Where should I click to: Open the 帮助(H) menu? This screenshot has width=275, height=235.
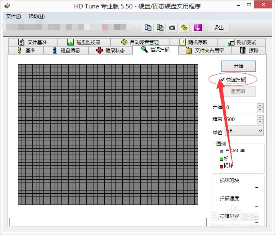click(x=36, y=16)
